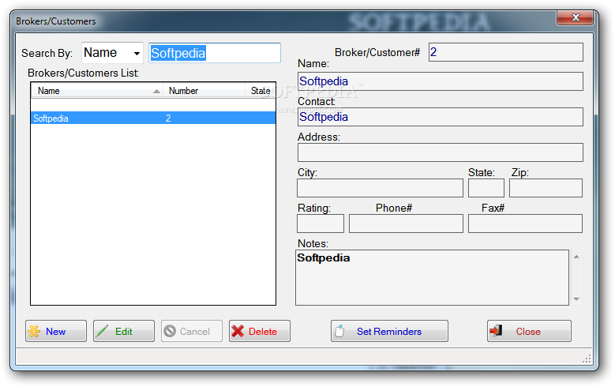Click the Broker/Customer# field

505,52
